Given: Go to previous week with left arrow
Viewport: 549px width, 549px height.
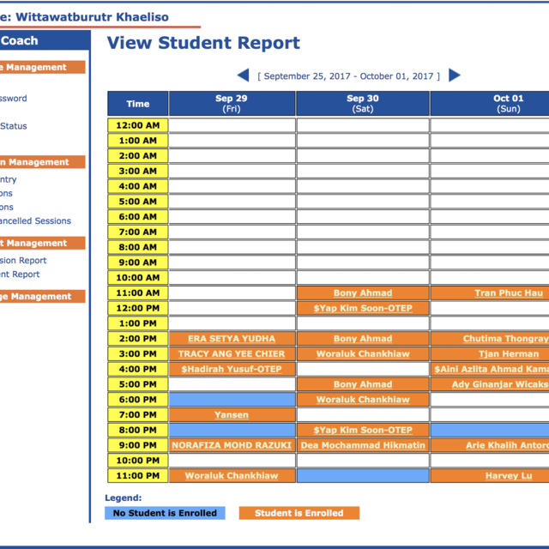Looking at the screenshot, I should coord(243,75).
